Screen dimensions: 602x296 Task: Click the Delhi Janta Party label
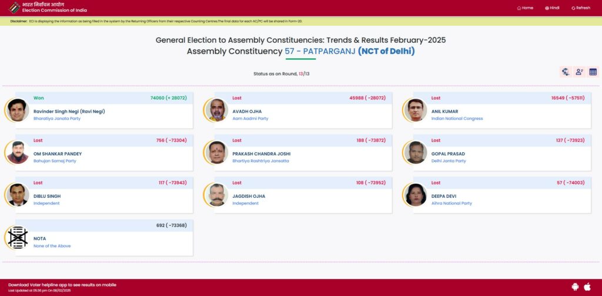tap(449, 161)
